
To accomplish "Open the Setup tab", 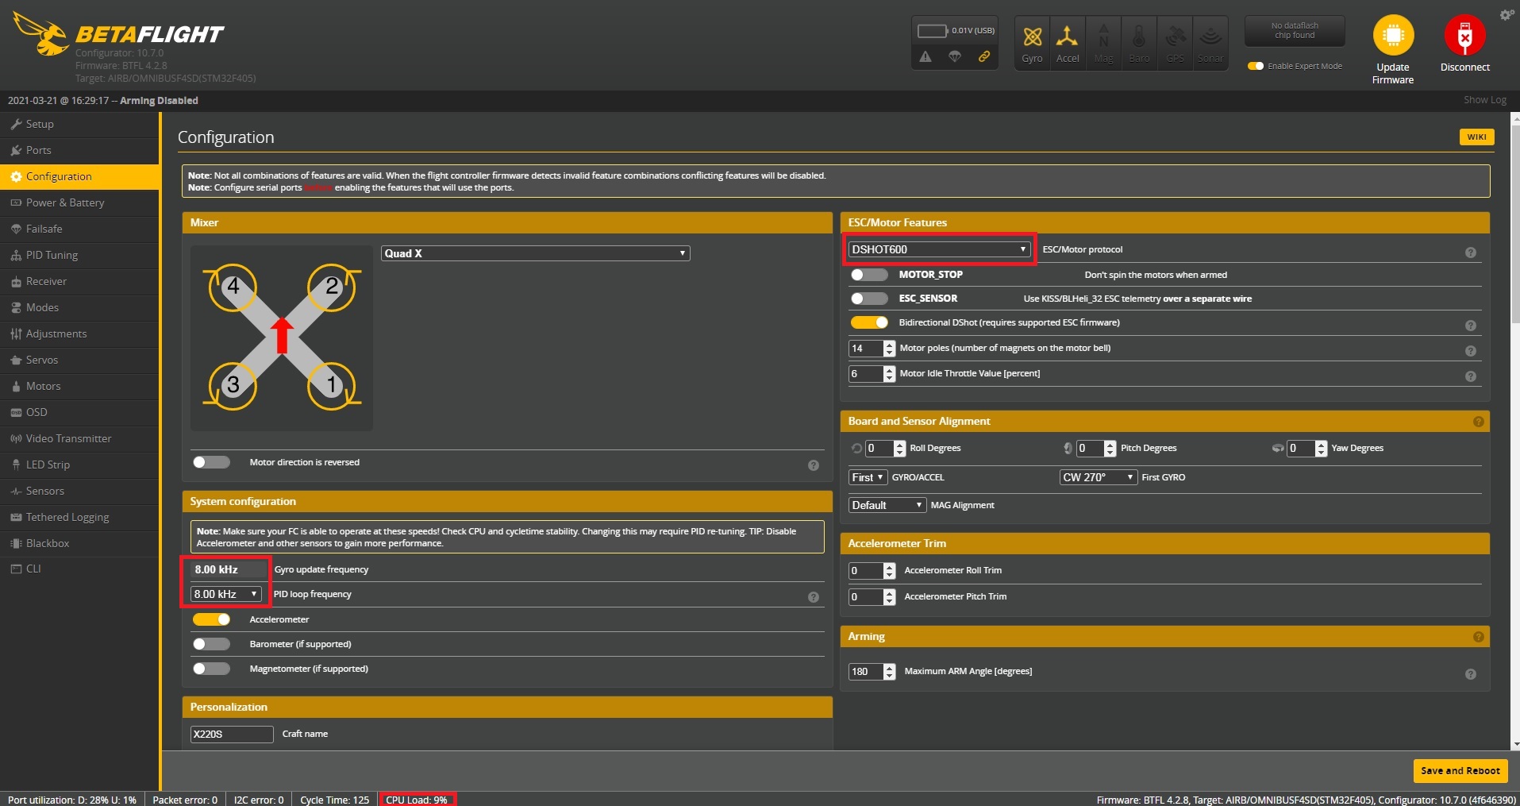I will point(79,124).
